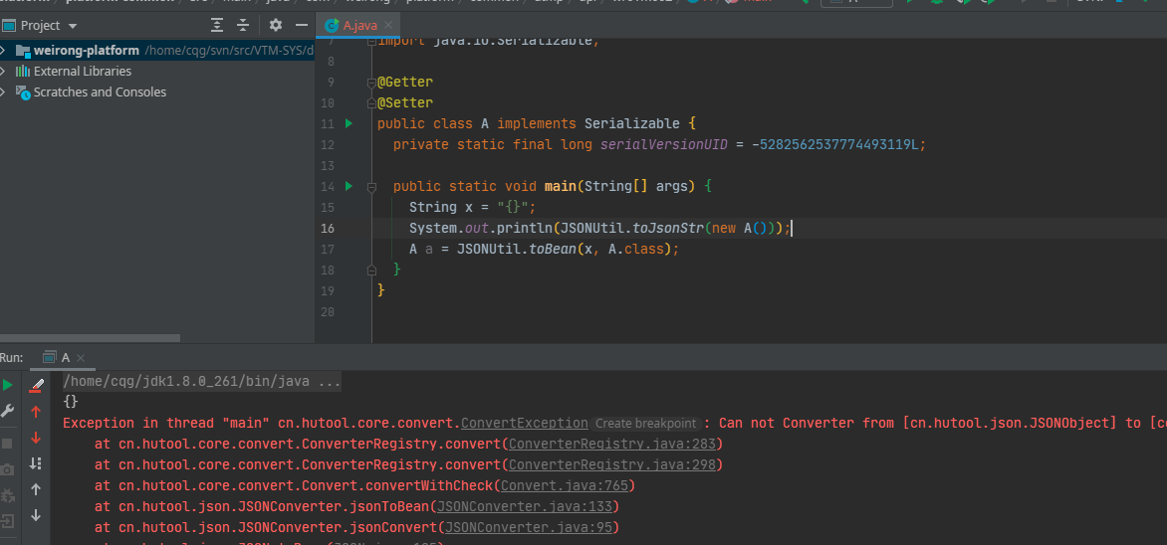Click the Collapse All icon in Project panel

[x=243, y=25]
